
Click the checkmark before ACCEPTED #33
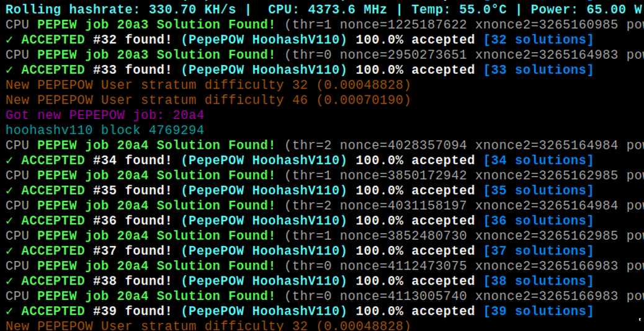tap(9, 70)
